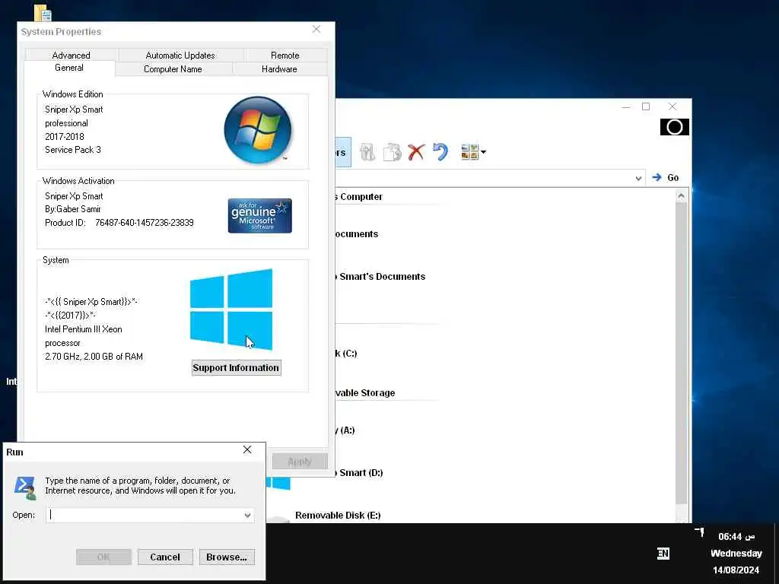
Task: Open the Hardware tab
Action: [x=279, y=69]
